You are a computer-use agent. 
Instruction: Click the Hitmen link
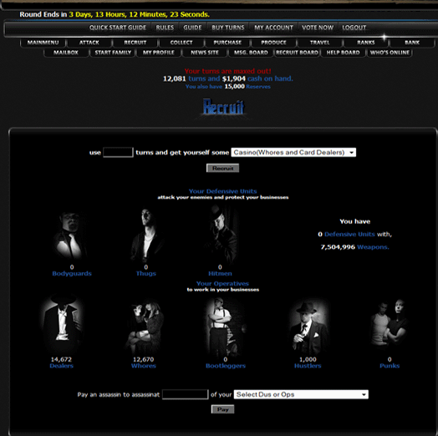(220, 274)
